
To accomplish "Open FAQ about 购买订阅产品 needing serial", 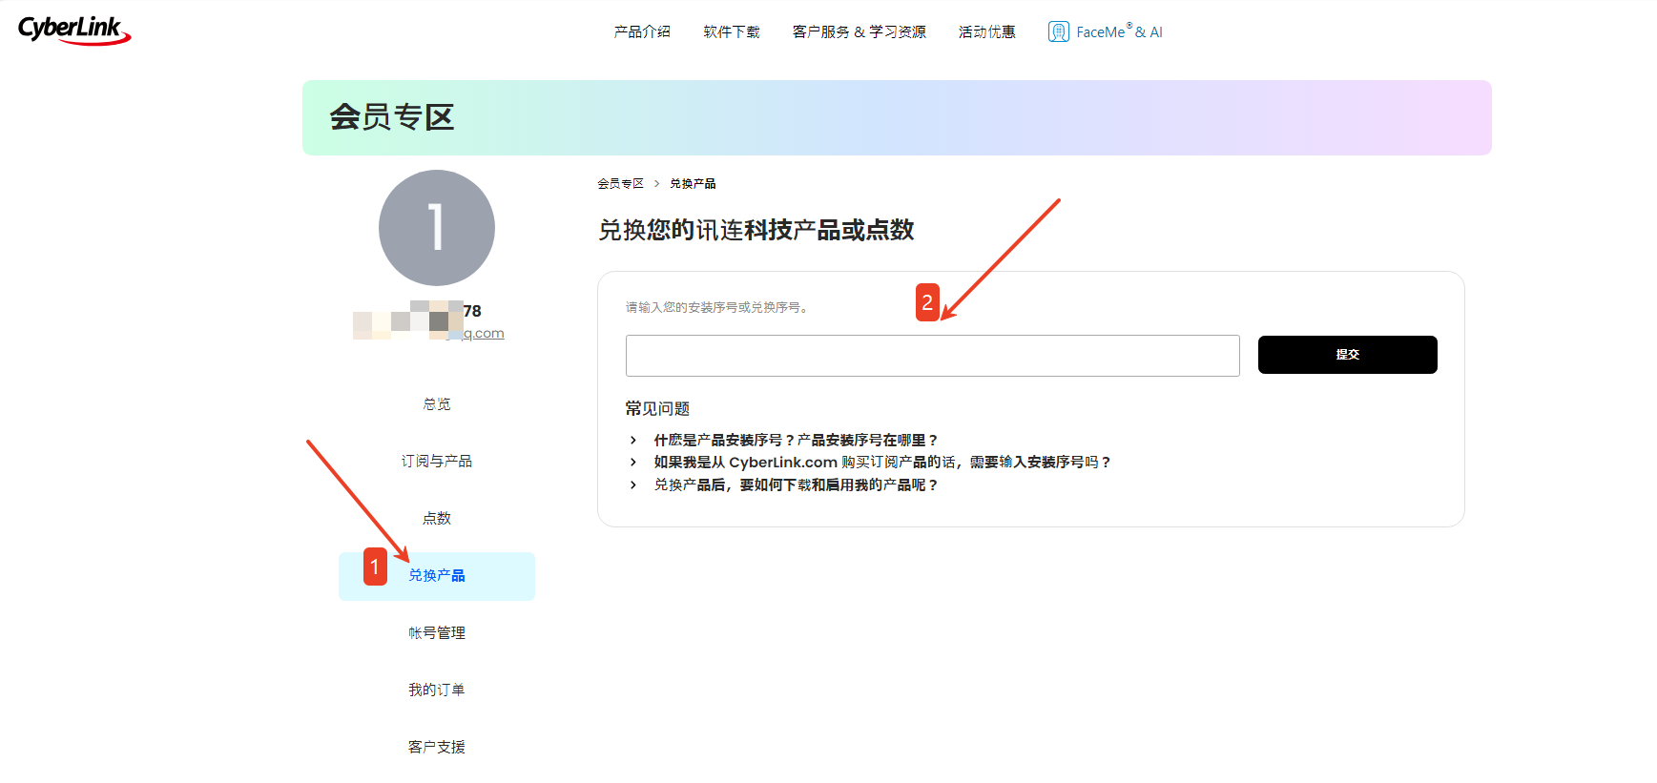I will [882, 462].
